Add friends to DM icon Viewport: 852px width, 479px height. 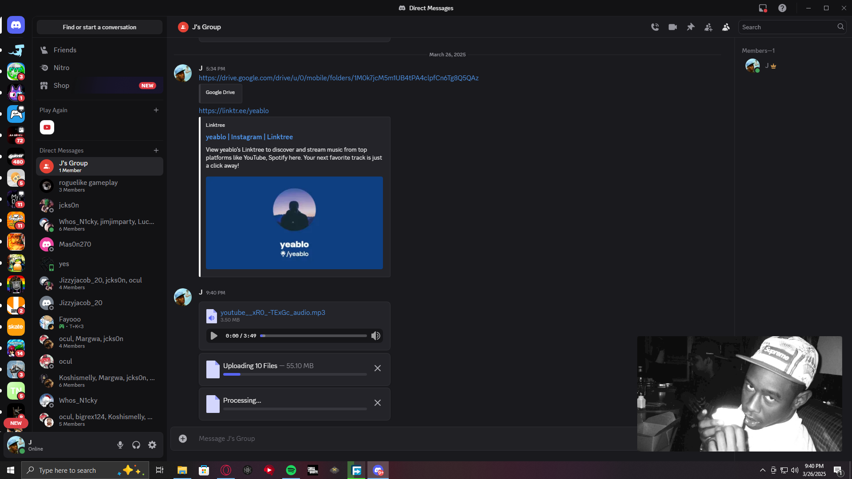(708, 27)
